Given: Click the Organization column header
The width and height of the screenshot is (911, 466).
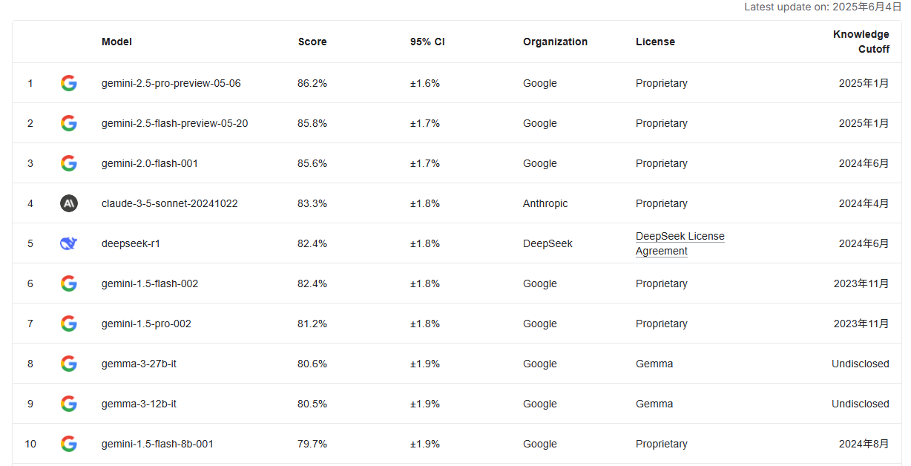Looking at the screenshot, I should (x=555, y=42).
